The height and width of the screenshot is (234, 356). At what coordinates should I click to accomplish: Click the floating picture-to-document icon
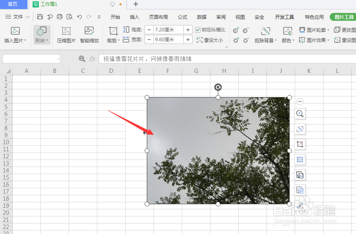[x=300, y=175]
